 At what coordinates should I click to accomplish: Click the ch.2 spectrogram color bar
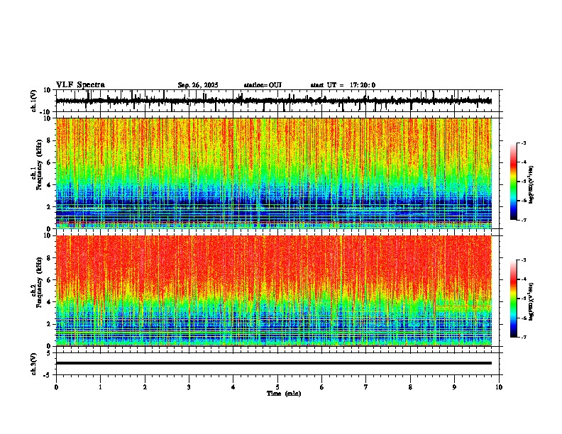pyautogui.click(x=514, y=299)
